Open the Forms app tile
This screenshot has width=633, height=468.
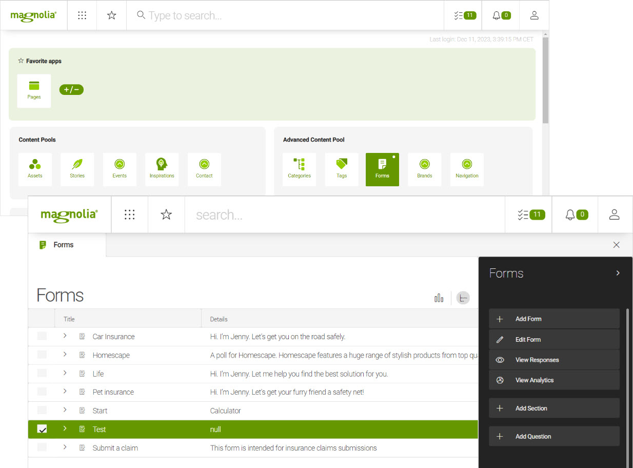pos(382,169)
